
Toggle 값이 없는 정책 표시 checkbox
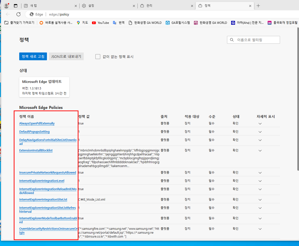[98, 57]
